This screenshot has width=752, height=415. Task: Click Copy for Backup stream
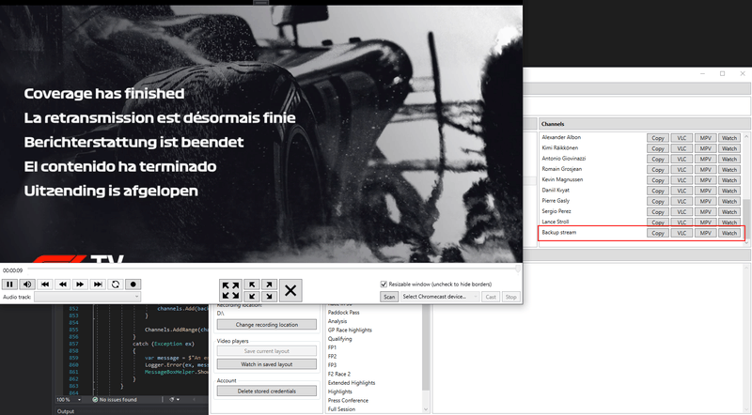(658, 233)
